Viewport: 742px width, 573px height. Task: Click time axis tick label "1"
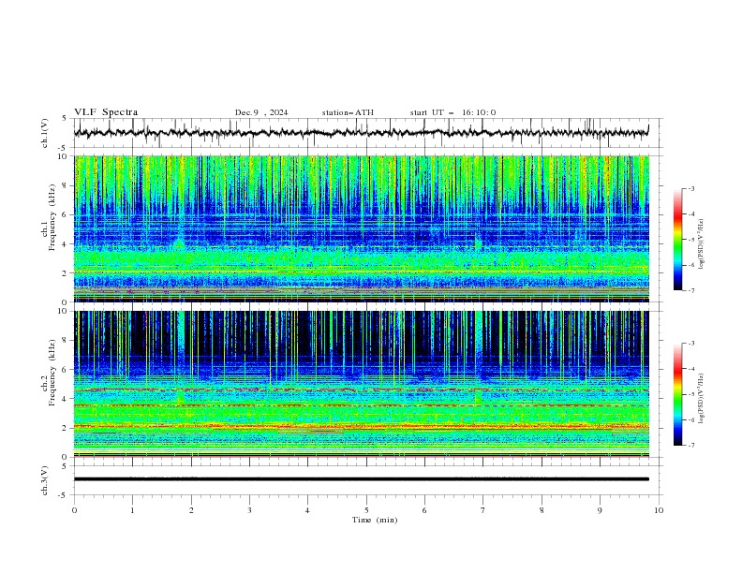pos(132,510)
